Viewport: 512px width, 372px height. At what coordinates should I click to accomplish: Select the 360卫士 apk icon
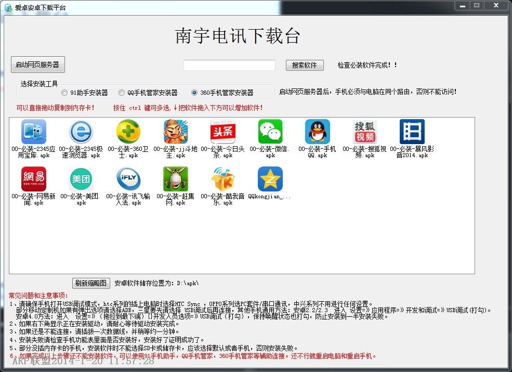pos(128,132)
